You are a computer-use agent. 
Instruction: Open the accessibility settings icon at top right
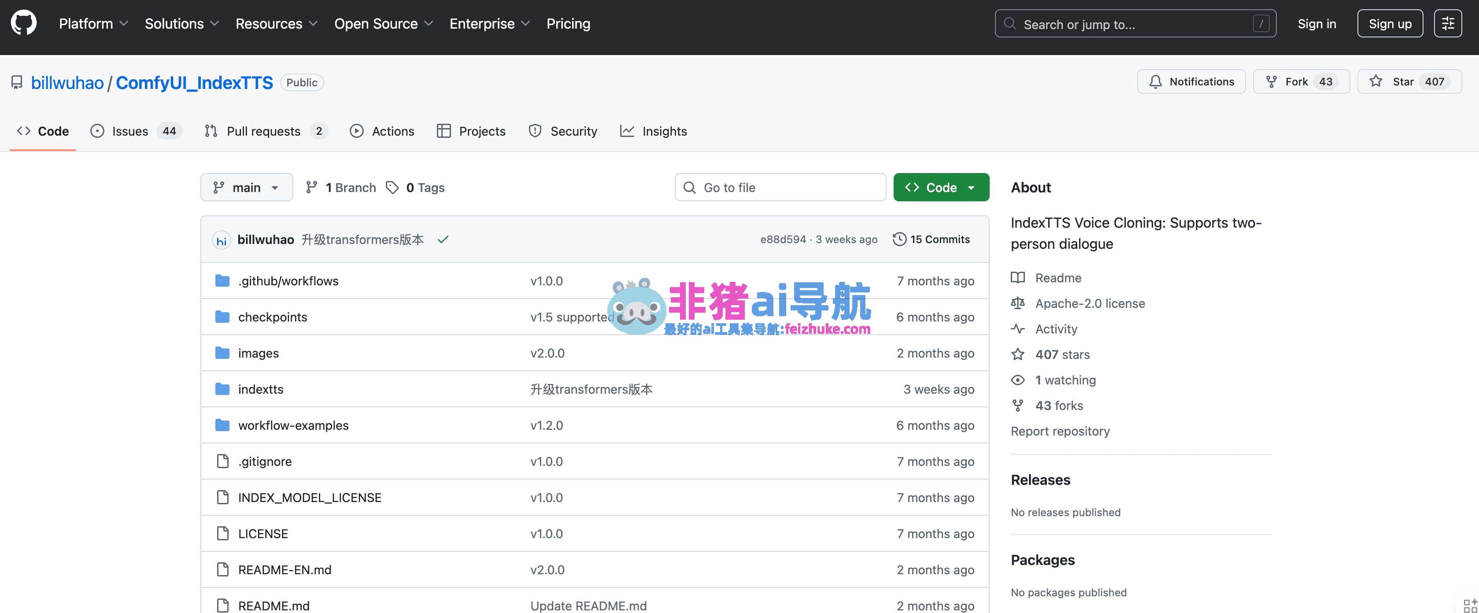(x=1447, y=23)
